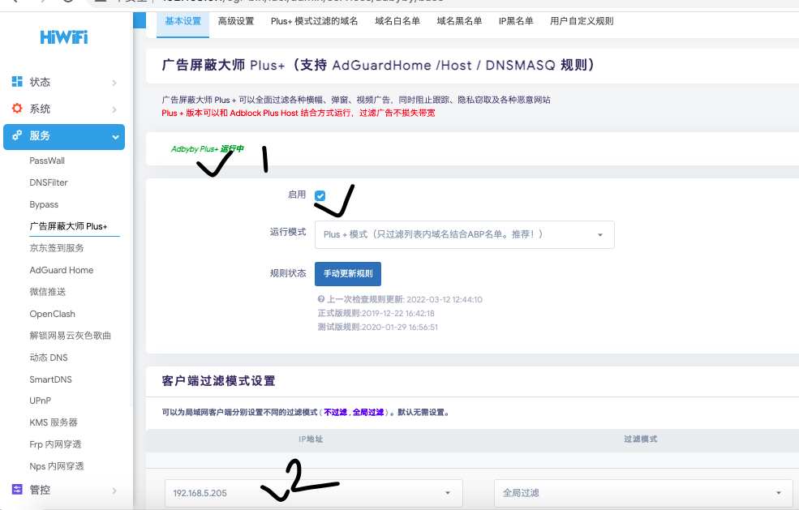
Task: Click the IP地址 column header
Action: (x=311, y=439)
